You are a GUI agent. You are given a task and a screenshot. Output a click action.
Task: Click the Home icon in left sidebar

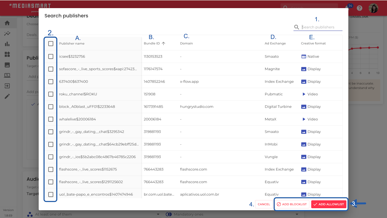(7, 23)
